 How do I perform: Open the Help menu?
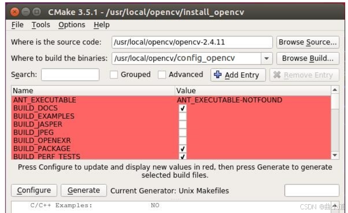point(101,25)
